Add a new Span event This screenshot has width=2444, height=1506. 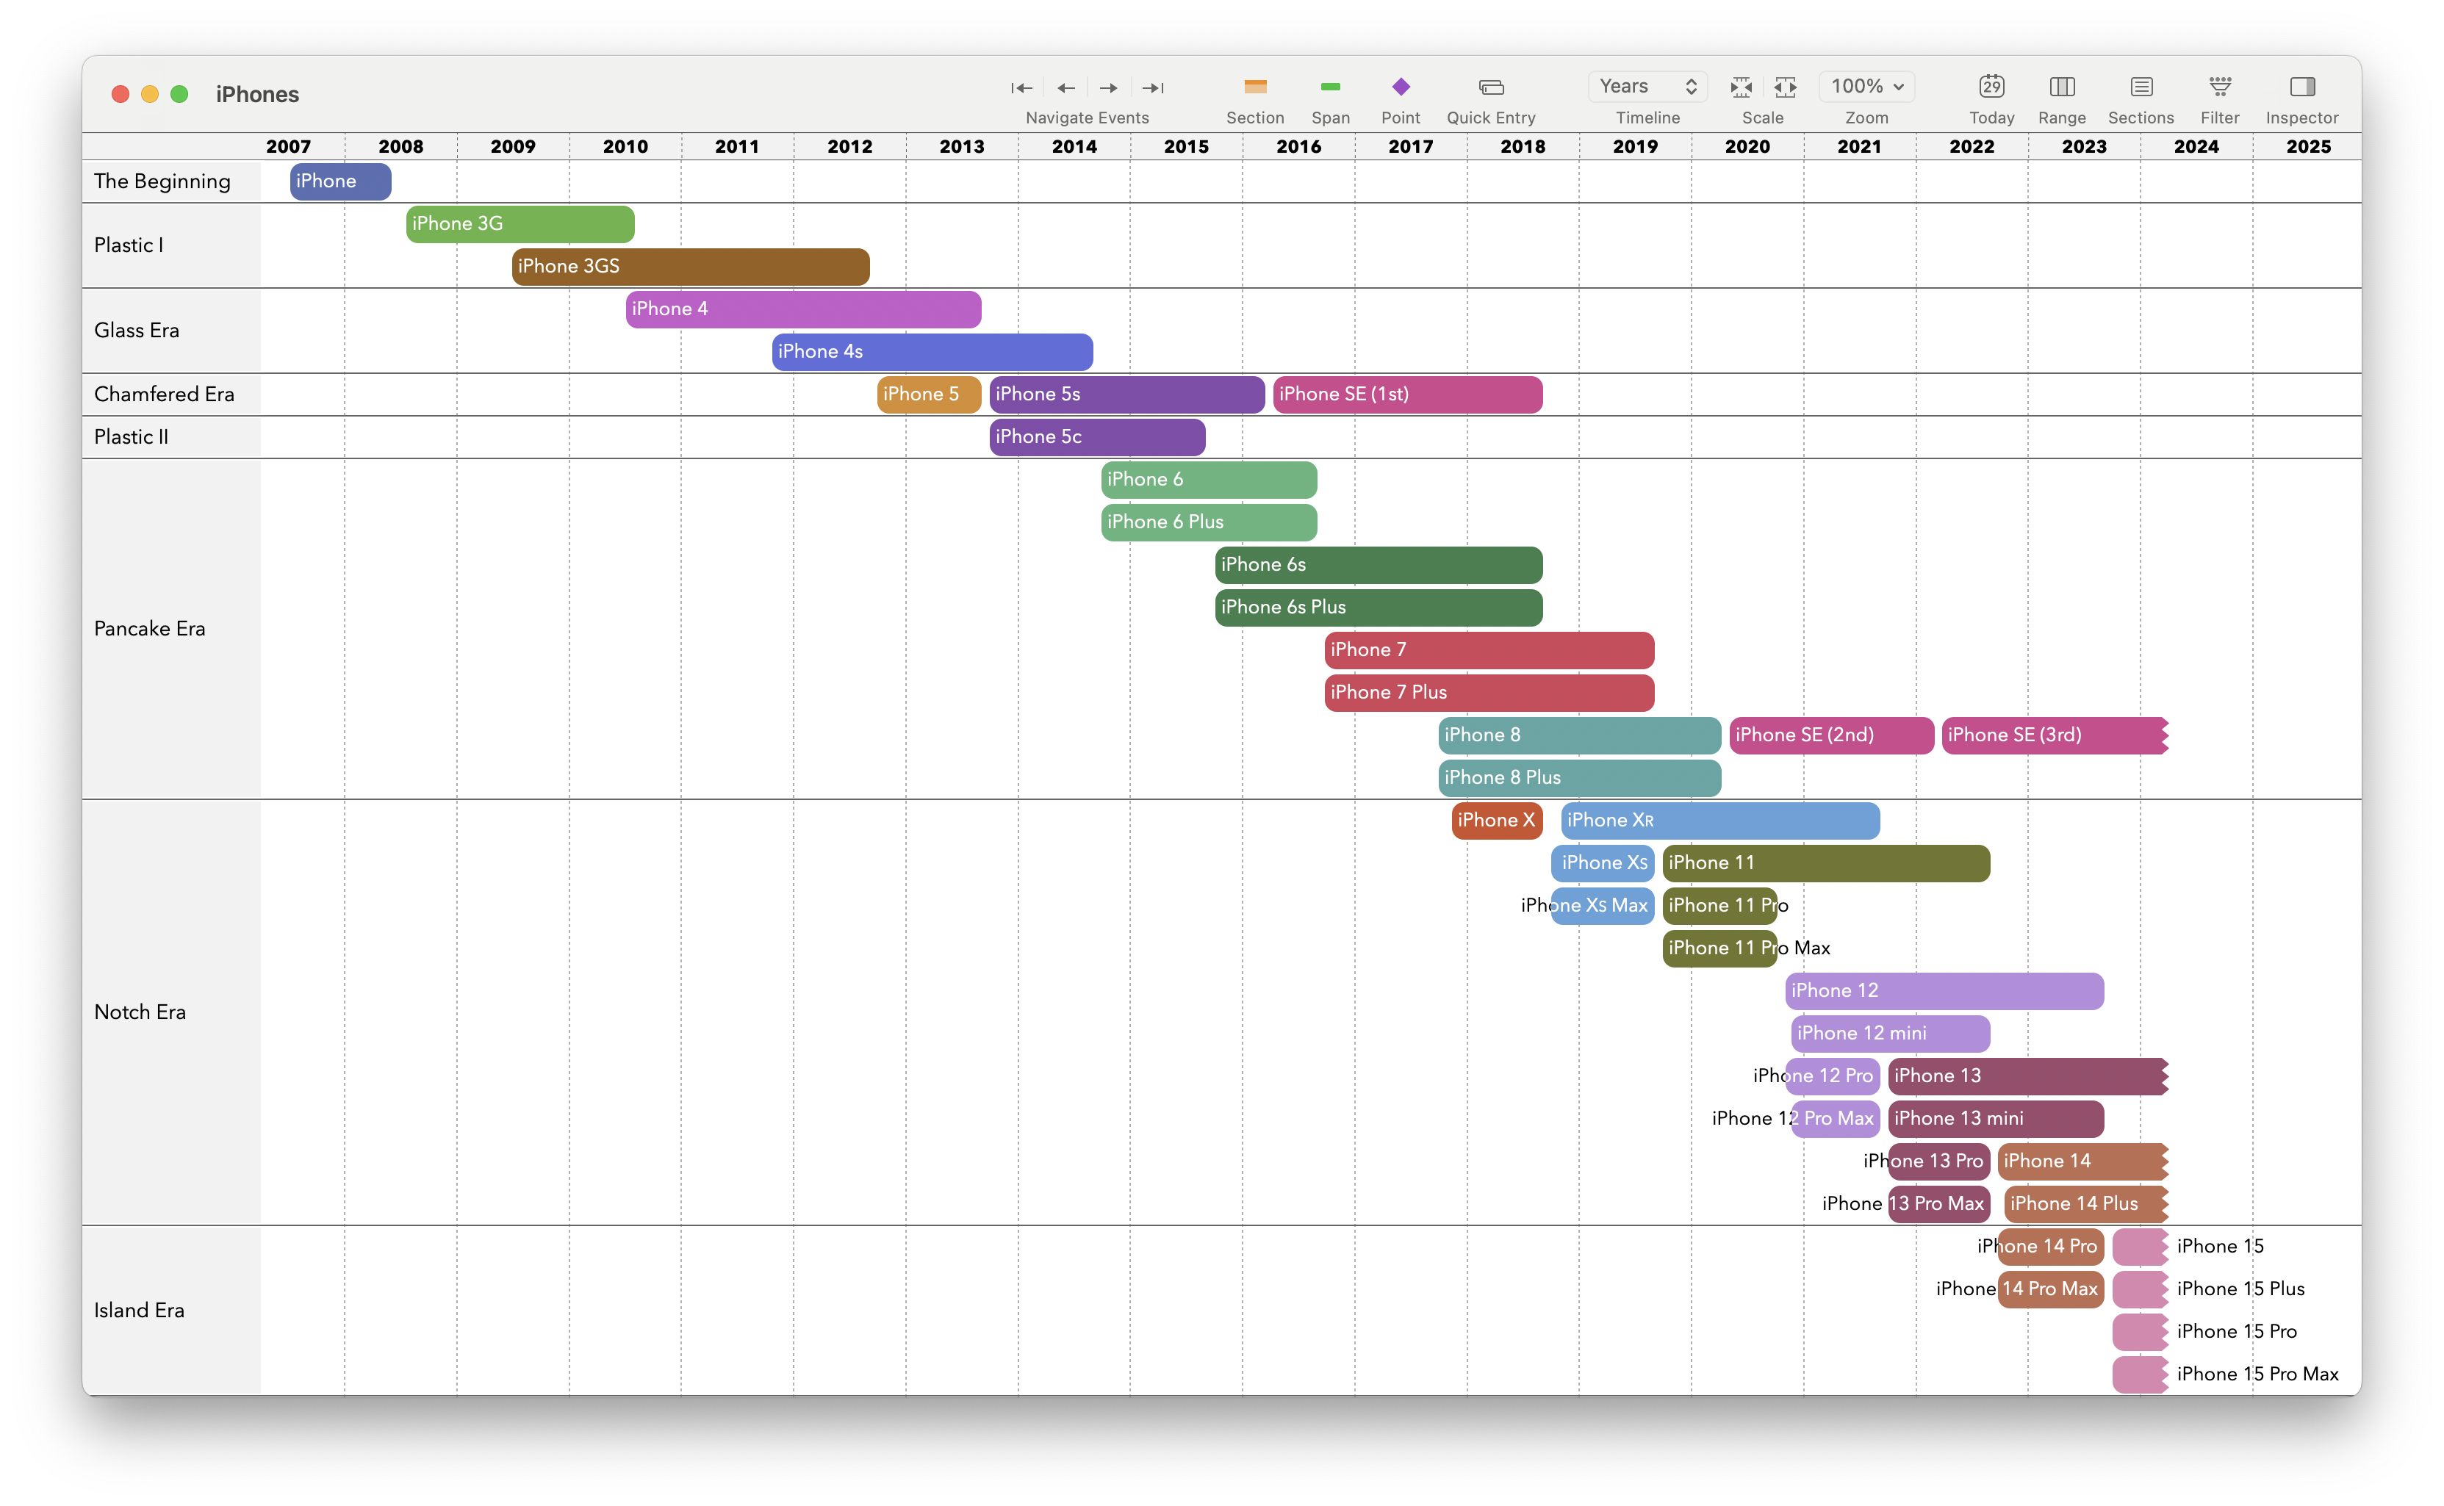pyautogui.click(x=1330, y=87)
